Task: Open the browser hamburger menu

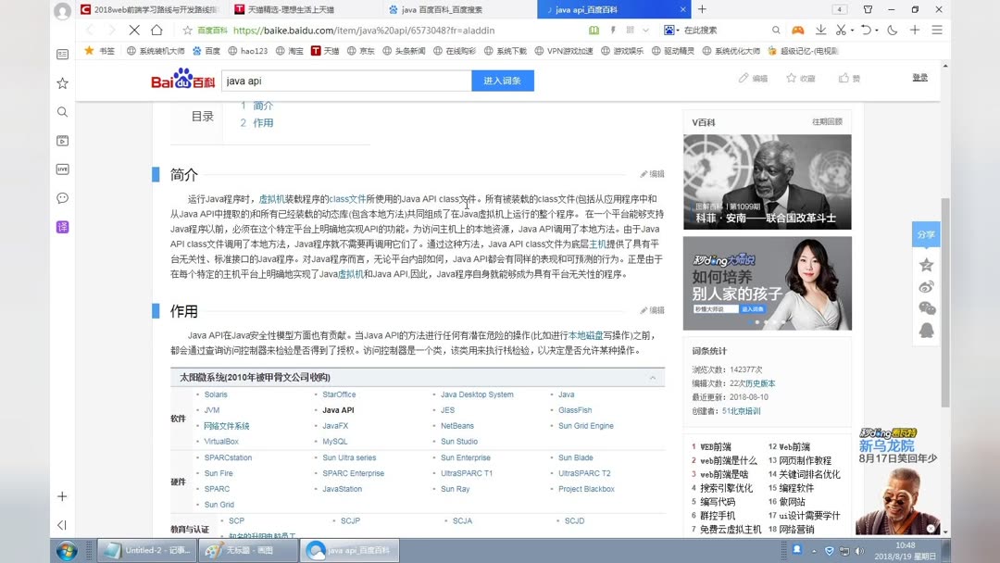Action: 937,30
